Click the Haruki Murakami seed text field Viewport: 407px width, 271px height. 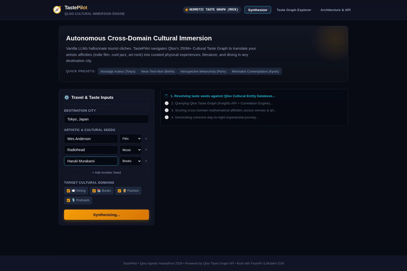coord(91,161)
